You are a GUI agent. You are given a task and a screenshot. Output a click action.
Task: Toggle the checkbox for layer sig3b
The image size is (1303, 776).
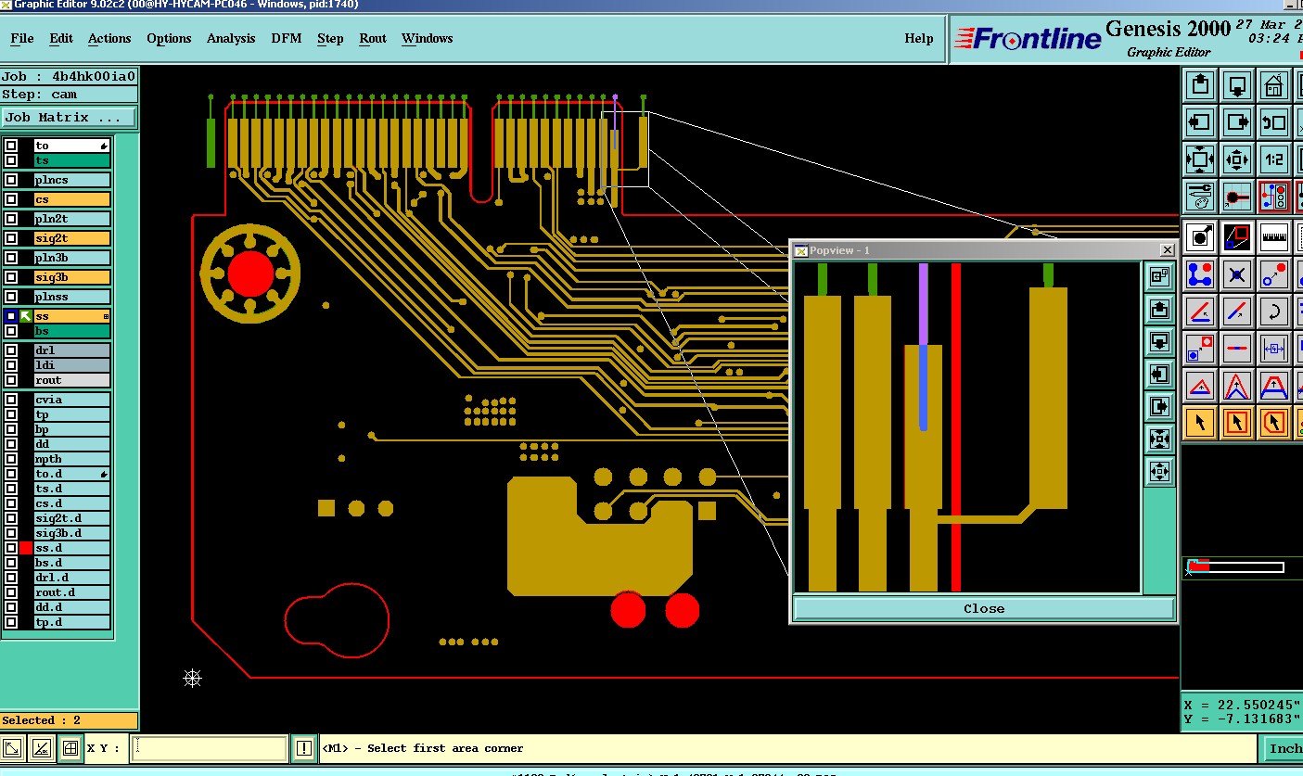(x=11, y=277)
